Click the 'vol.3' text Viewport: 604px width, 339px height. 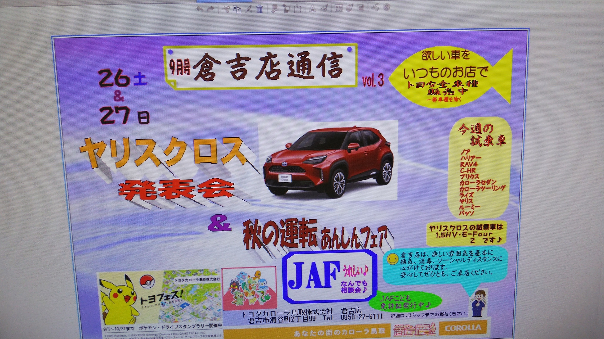pyautogui.click(x=373, y=80)
